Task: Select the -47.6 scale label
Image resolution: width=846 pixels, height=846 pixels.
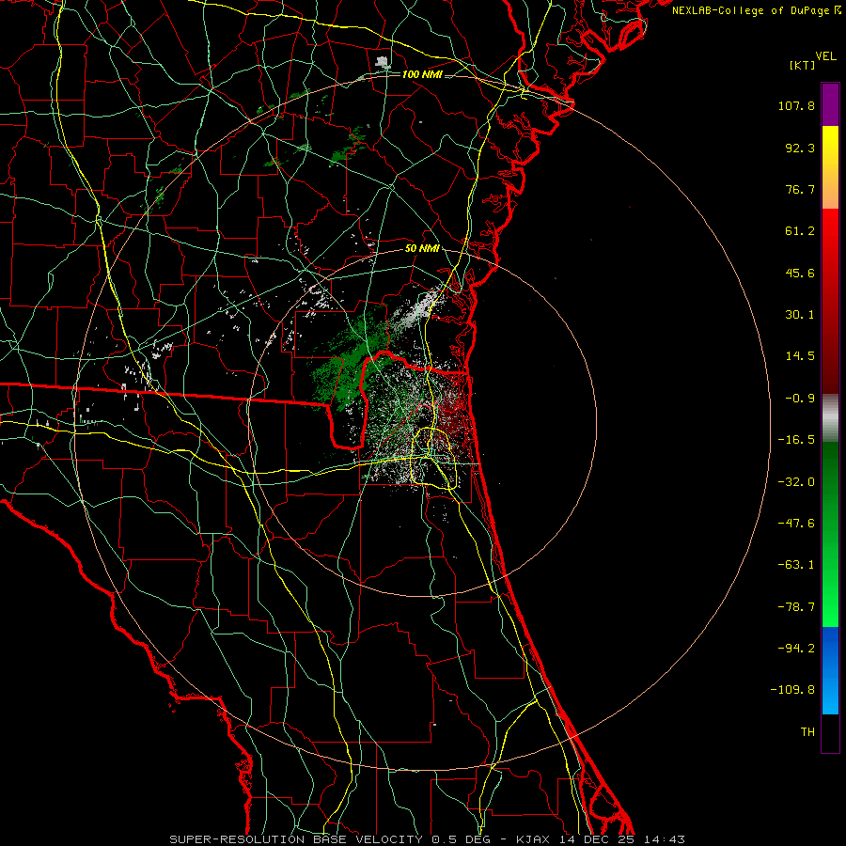Action: click(796, 524)
